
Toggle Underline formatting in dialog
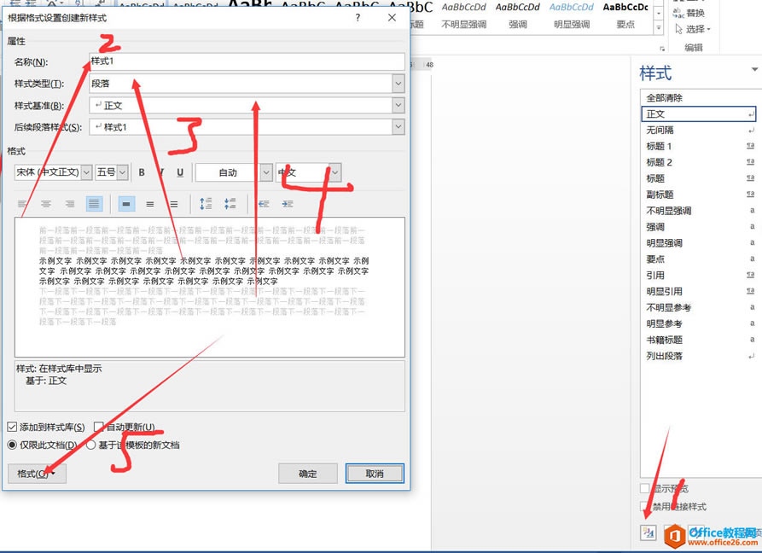coord(180,172)
